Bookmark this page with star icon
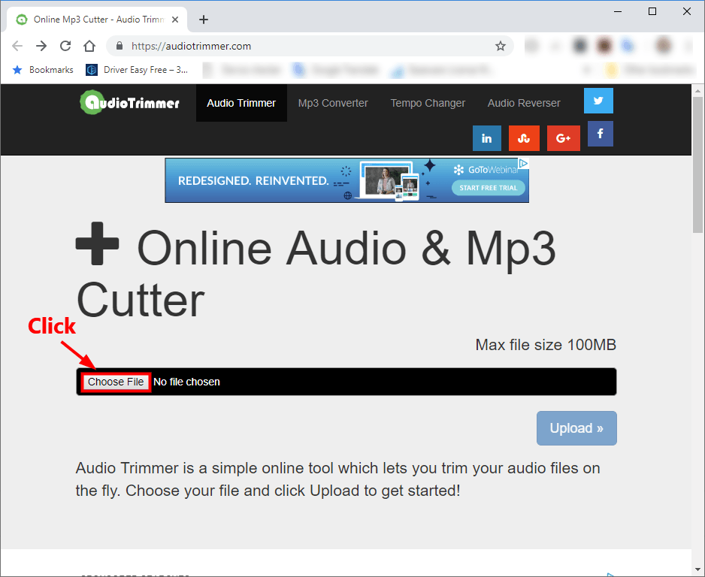The width and height of the screenshot is (705, 577). 501,46
